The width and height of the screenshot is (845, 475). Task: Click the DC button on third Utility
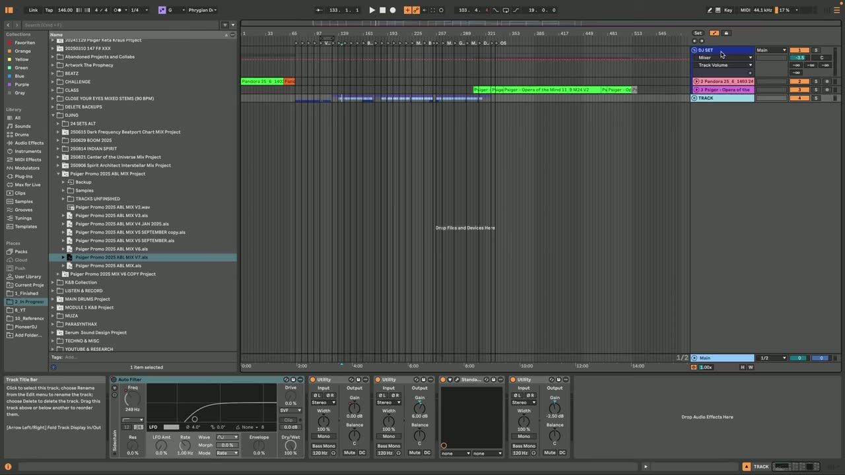562,453
